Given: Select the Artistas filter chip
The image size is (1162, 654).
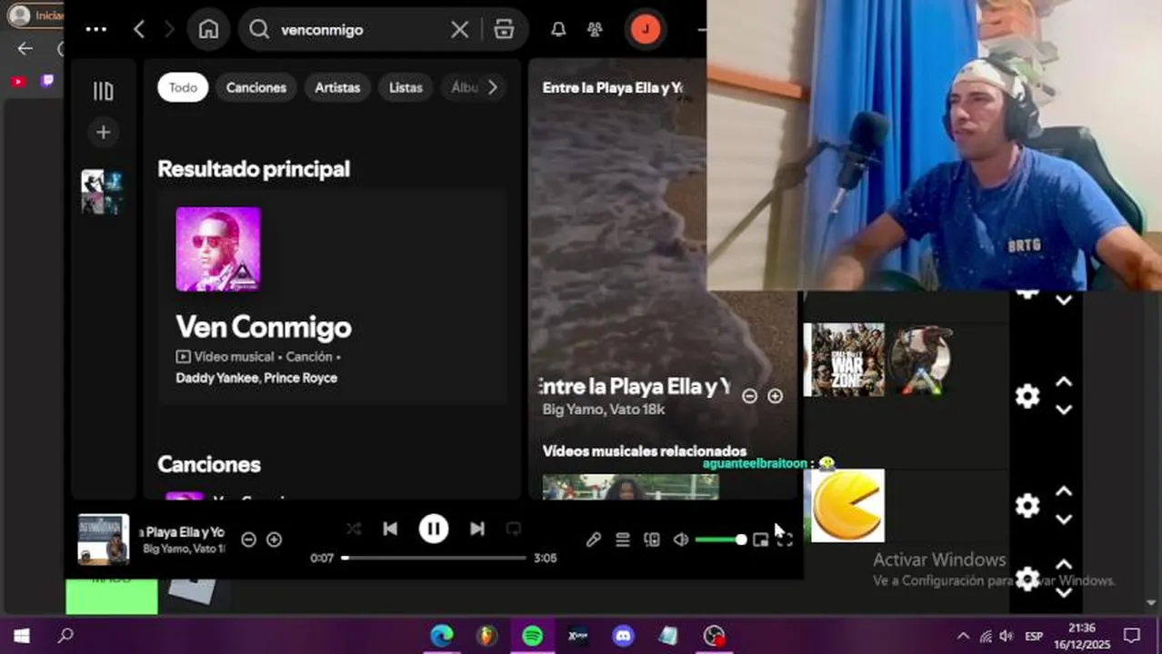Looking at the screenshot, I should [337, 87].
